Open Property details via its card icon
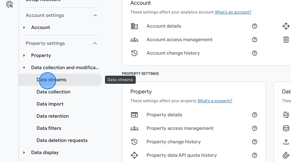This screenshot has width=291, height=162. [134, 115]
